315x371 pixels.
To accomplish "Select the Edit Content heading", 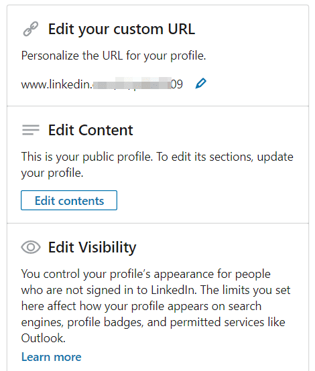I will coord(90,130).
